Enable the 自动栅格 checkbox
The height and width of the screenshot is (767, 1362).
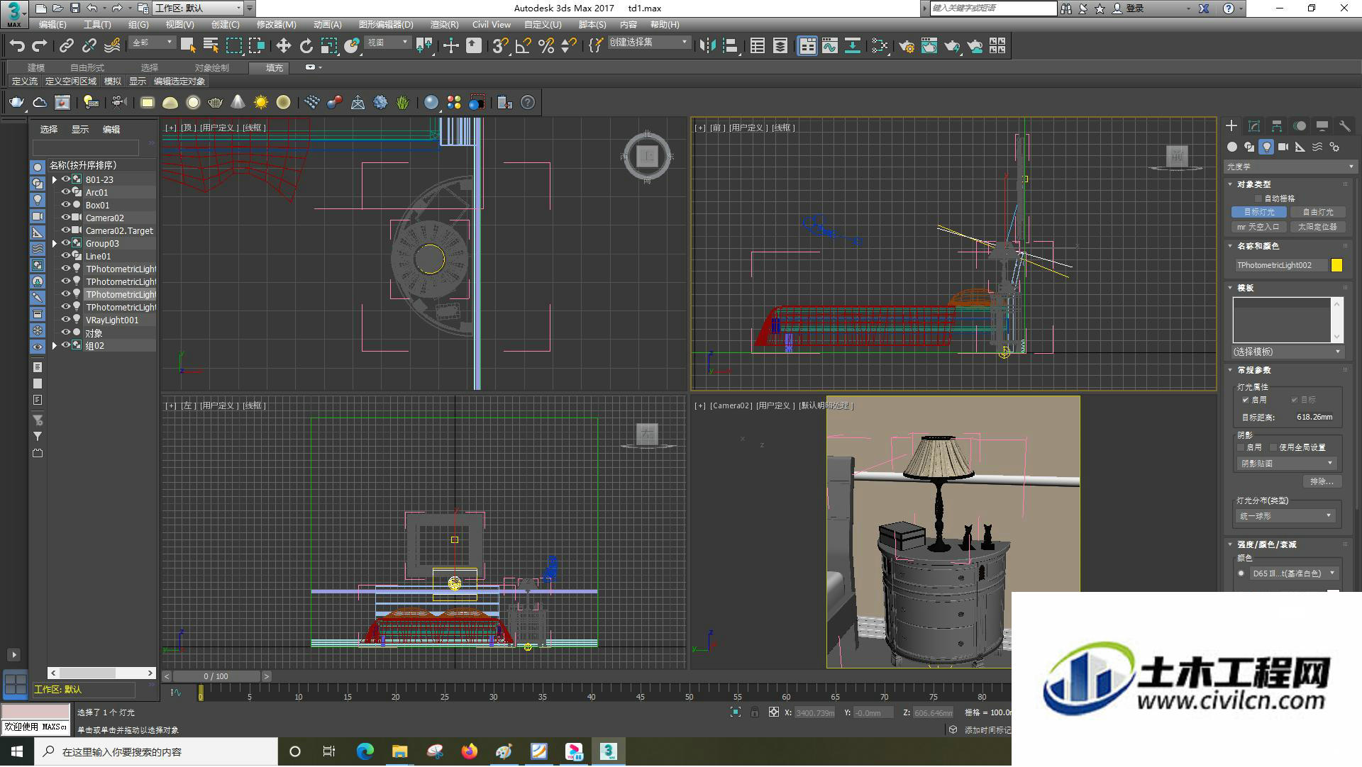(1259, 198)
